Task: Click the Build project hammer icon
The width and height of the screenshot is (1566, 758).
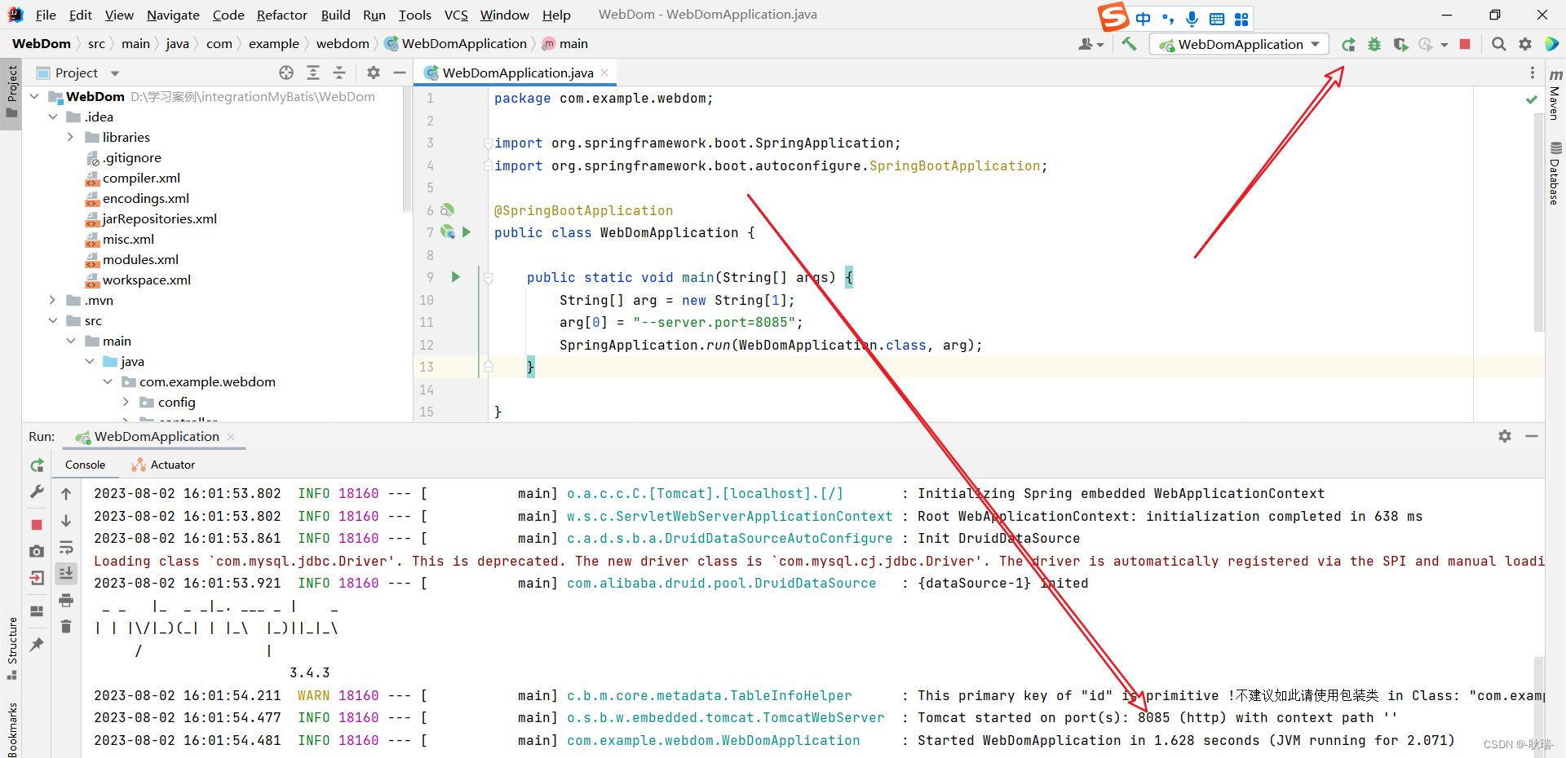Action: pyautogui.click(x=1129, y=44)
